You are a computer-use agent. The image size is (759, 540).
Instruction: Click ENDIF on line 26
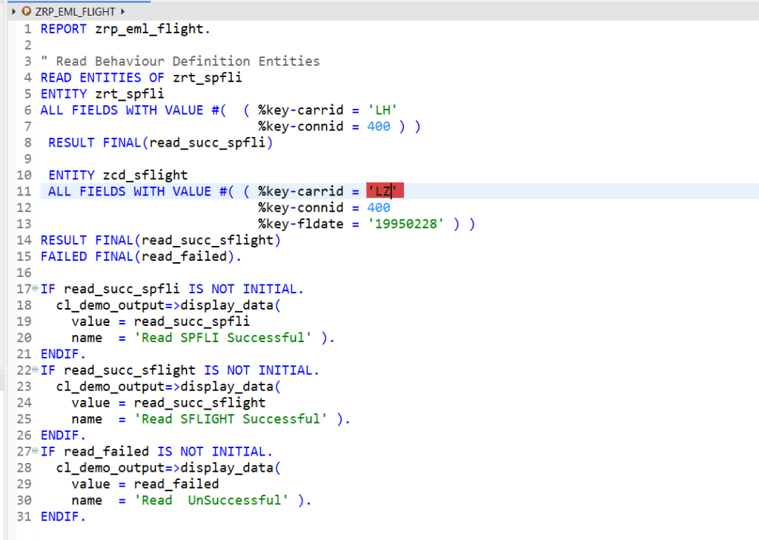tap(61, 436)
